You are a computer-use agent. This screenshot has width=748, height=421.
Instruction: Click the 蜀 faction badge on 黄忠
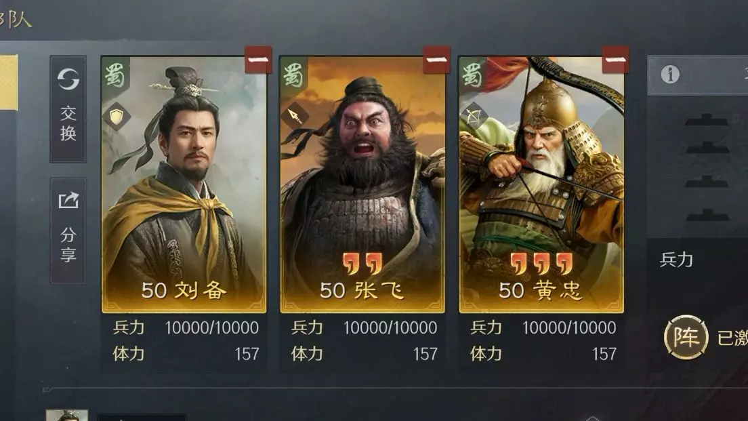[472, 74]
